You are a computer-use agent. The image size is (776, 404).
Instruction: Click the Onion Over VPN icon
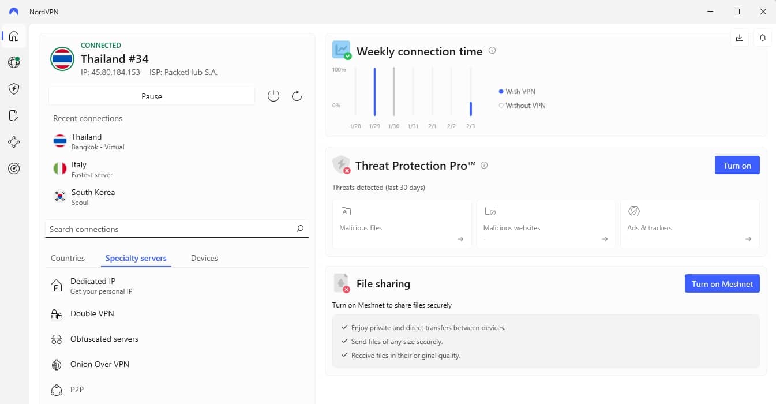[57, 365]
